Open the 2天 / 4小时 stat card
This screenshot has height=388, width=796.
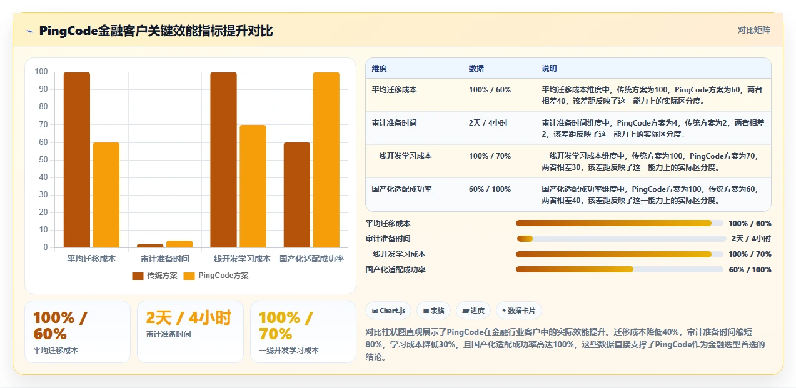(x=190, y=332)
